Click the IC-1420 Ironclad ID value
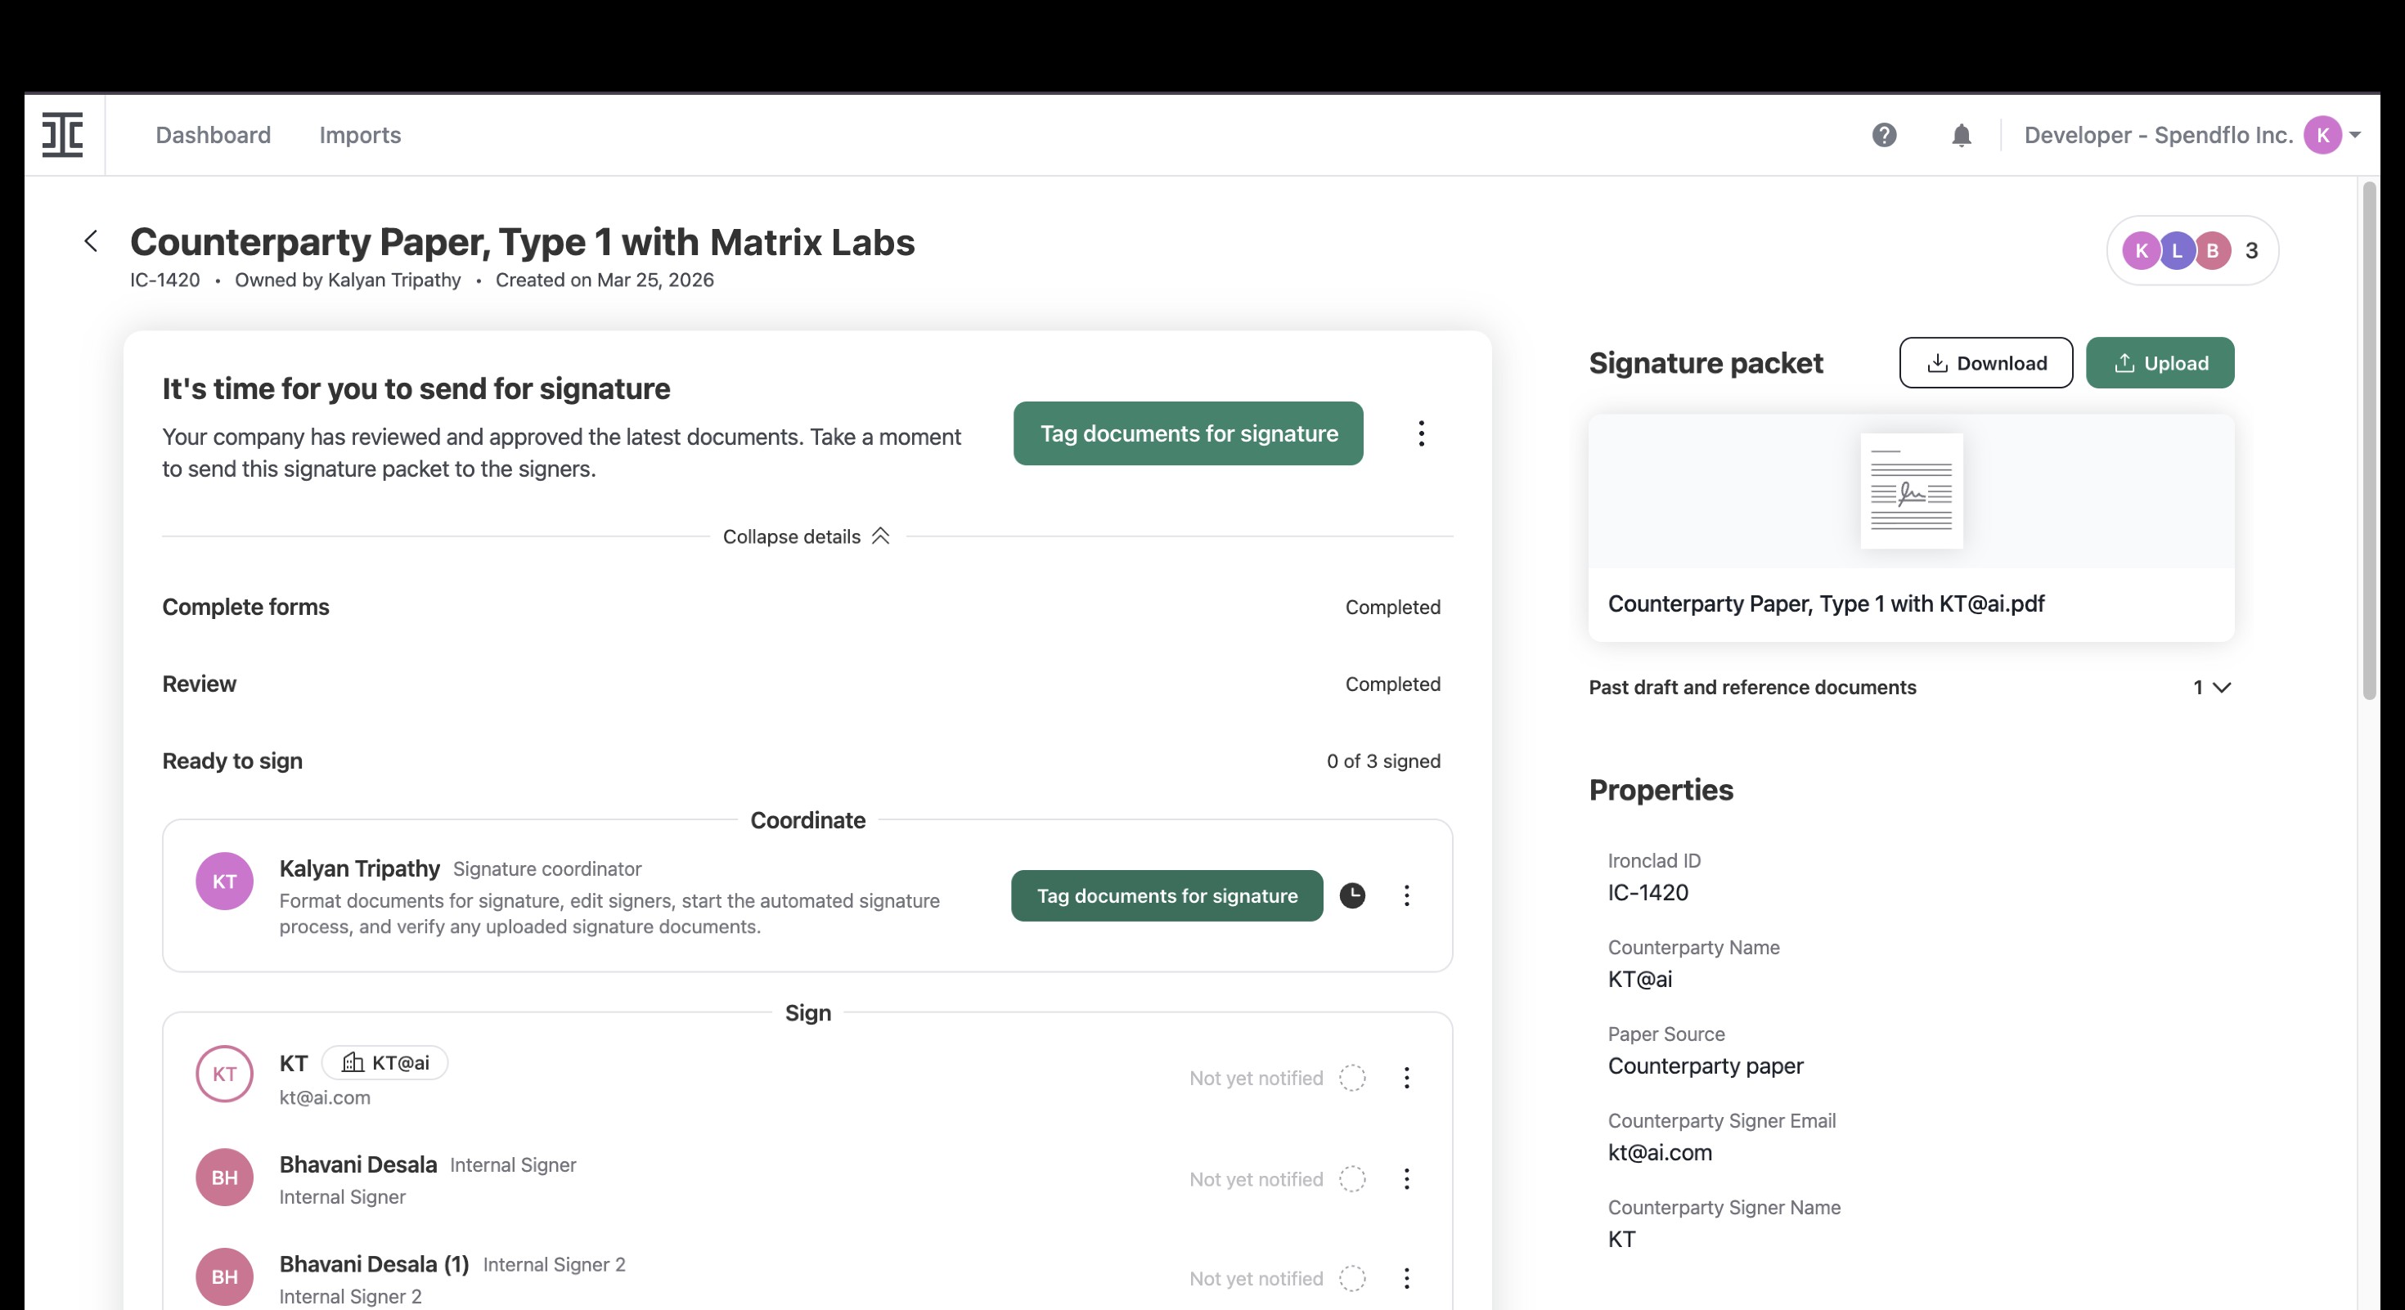This screenshot has height=1310, width=2405. point(1648,893)
